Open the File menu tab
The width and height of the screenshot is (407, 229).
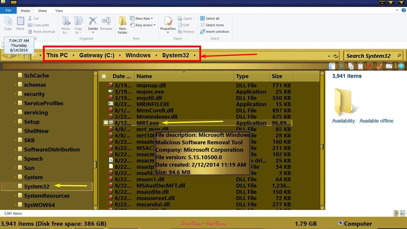[x=8, y=11]
